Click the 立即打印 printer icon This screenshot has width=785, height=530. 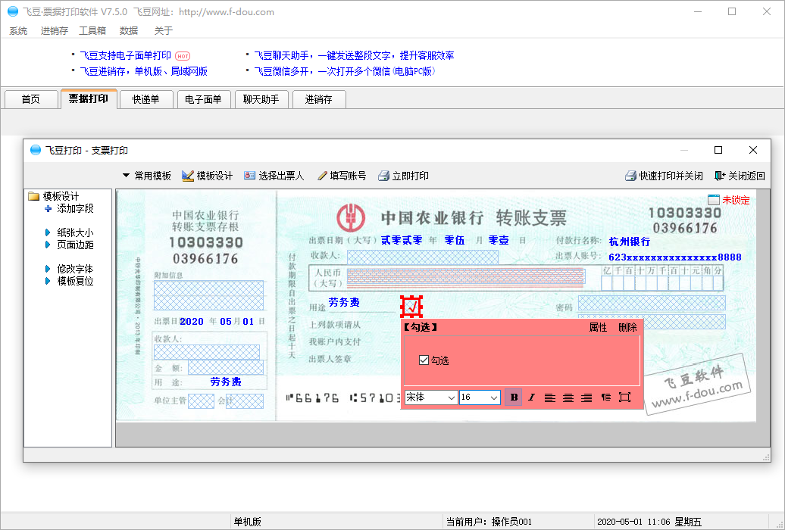[383, 176]
